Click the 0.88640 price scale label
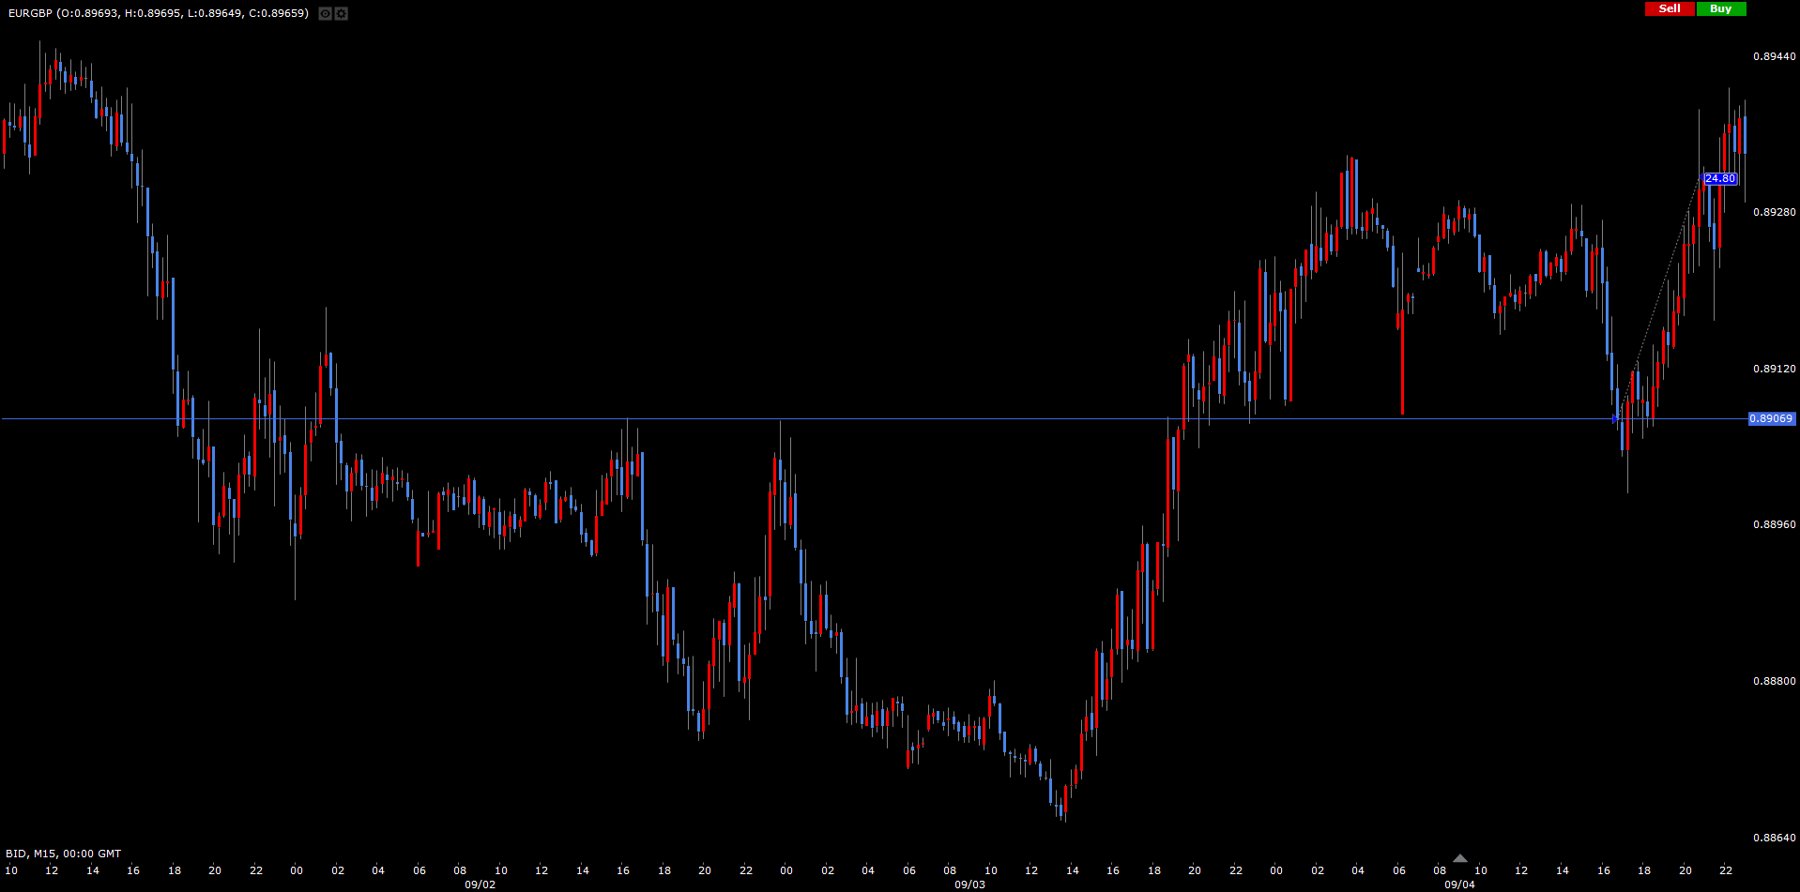This screenshot has width=1800, height=892. (1774, 838)
